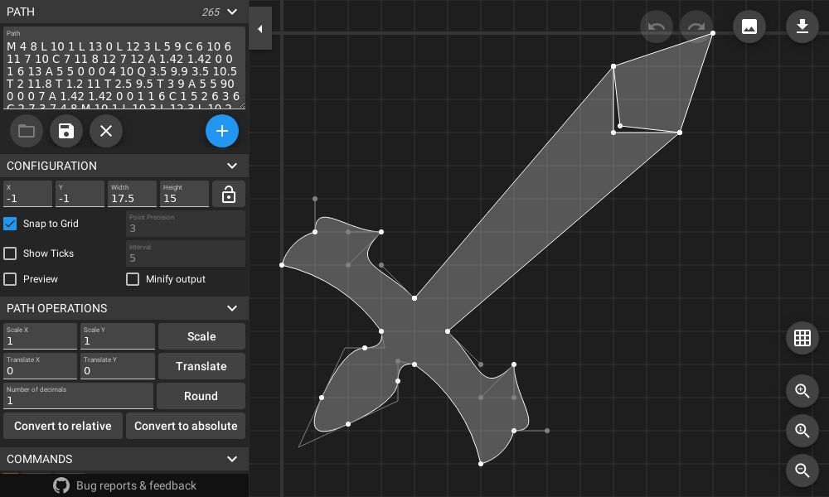The image size is (829, 497).
Task: Click Convert to relative
Action: coord(63,426)
